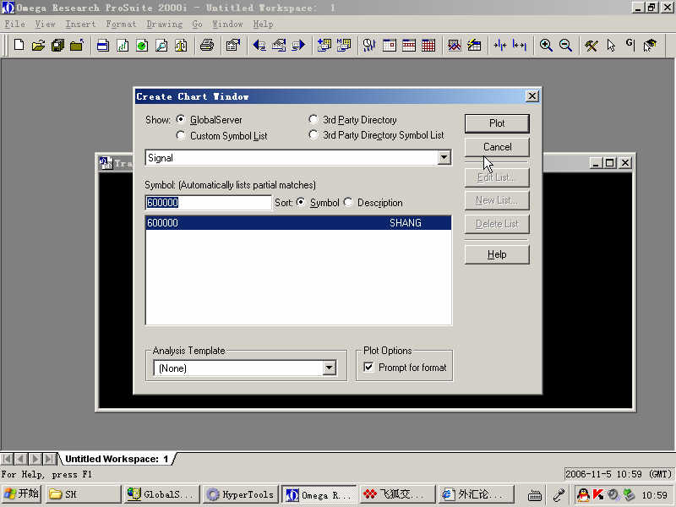Select the 3rd Party Directory option
Screen dimensions: 676x507
[314, 120]
